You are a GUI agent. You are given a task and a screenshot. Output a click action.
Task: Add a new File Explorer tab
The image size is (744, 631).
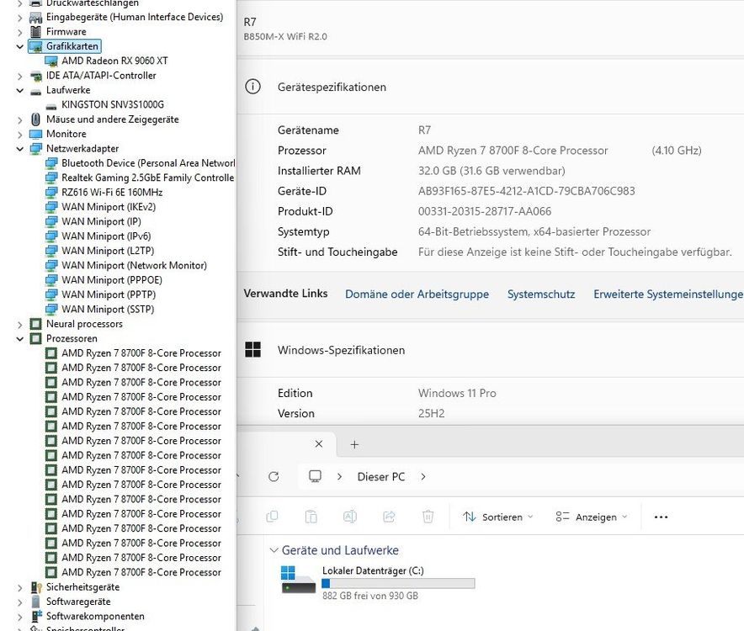pyautogui.click(x=354, y=444)
